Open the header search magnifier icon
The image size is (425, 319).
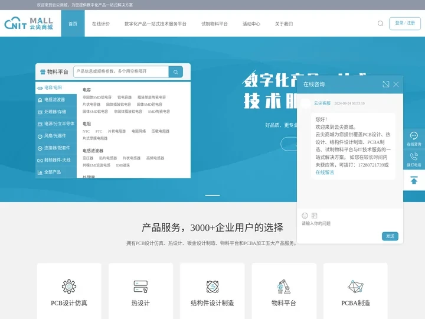(380, 23)
